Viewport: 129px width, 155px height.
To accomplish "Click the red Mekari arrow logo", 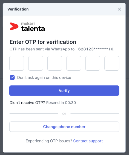I will (14, 26).
